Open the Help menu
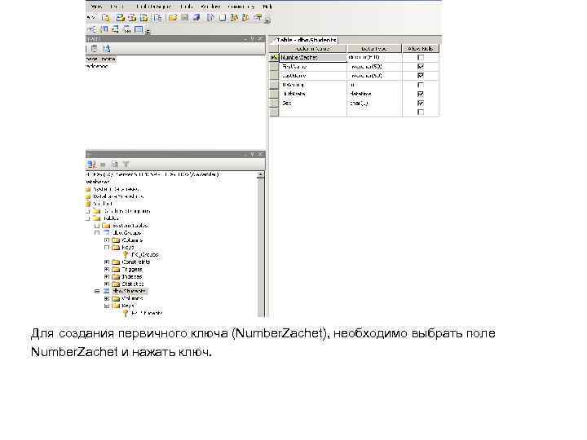 click(x=267, y=7)
